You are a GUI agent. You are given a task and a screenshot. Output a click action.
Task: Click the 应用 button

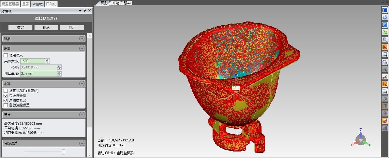pos(72,27)
